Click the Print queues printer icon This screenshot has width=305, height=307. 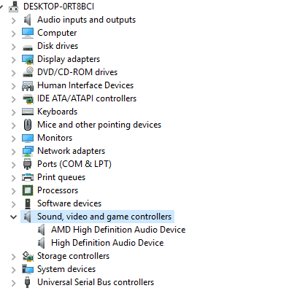coord(28,177)
